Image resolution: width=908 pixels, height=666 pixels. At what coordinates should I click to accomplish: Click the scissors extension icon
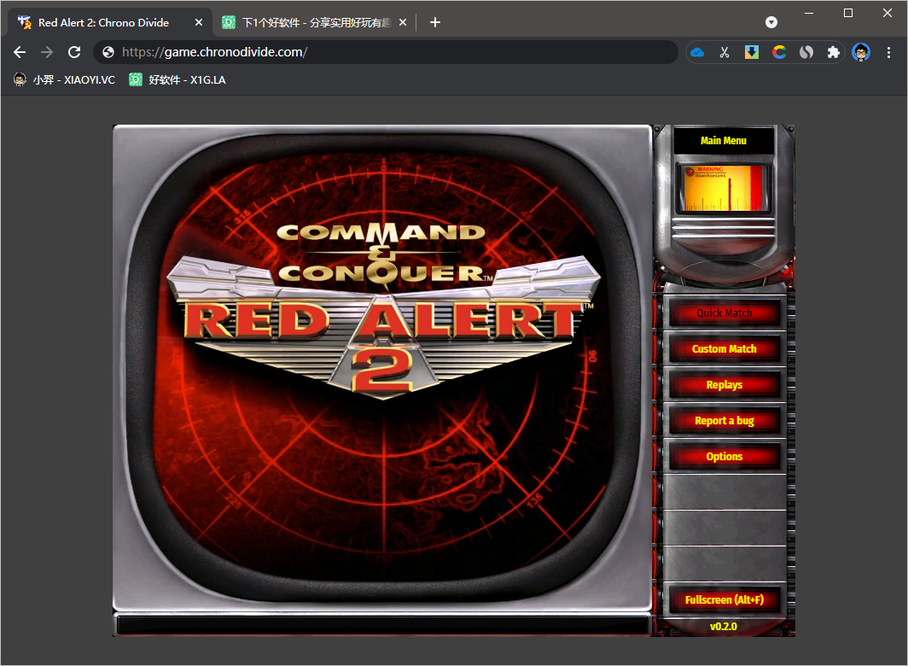pyautogui.click(x=725, y=53)
